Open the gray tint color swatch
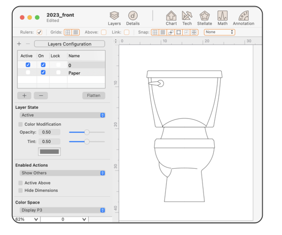Viewport: 282px width, 235px height. click(x=49, y=151)
